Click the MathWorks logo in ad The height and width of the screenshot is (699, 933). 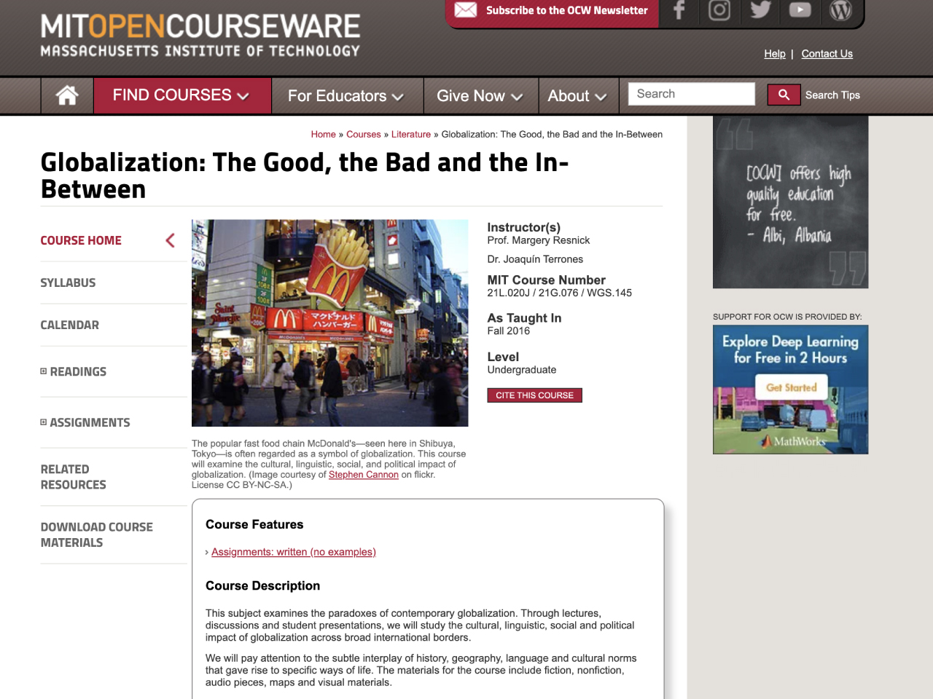(795, 441)
